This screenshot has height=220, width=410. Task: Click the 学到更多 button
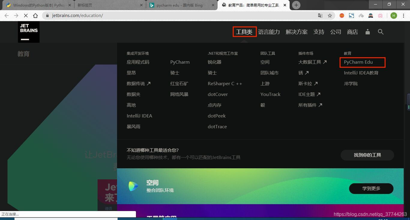click(x=371, y=189)
